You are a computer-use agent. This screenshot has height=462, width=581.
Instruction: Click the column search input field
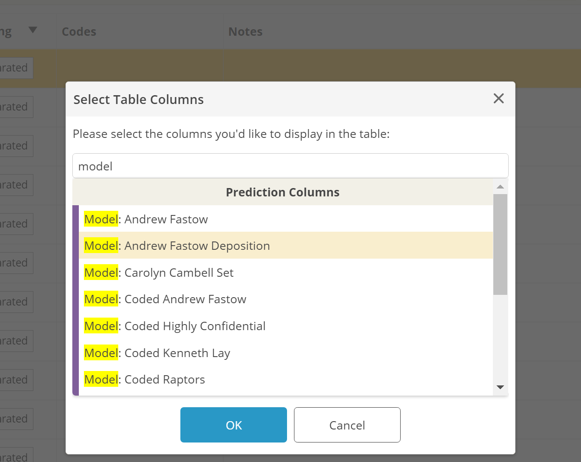290,165
